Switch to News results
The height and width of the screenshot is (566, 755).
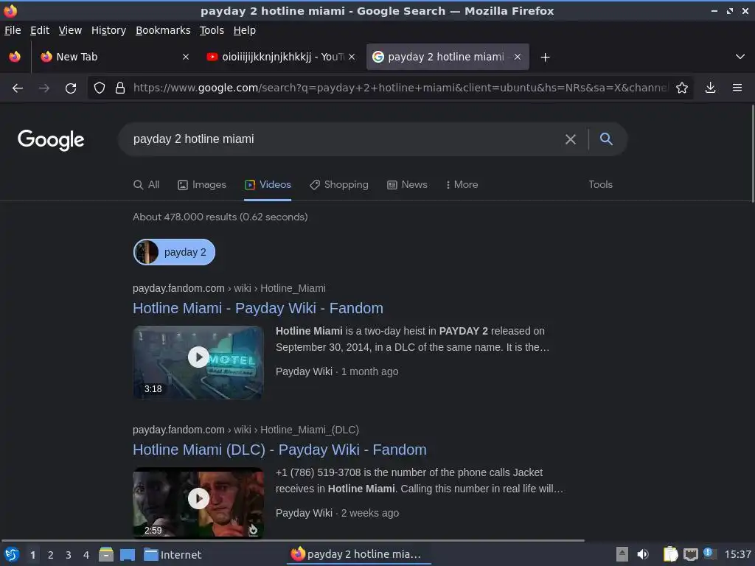point(407,185)
